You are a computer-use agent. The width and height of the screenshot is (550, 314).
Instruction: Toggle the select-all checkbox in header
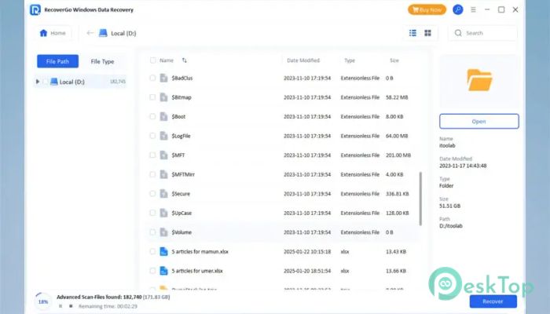[x=153, y=60]
